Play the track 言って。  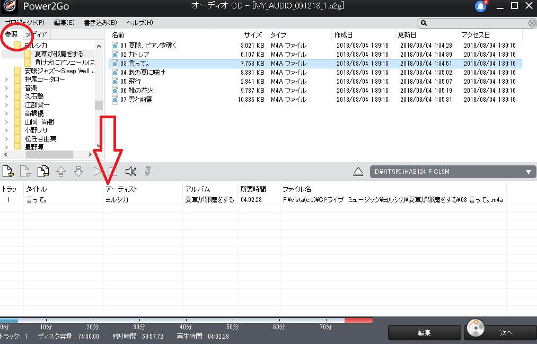click(x=98, y=171)
